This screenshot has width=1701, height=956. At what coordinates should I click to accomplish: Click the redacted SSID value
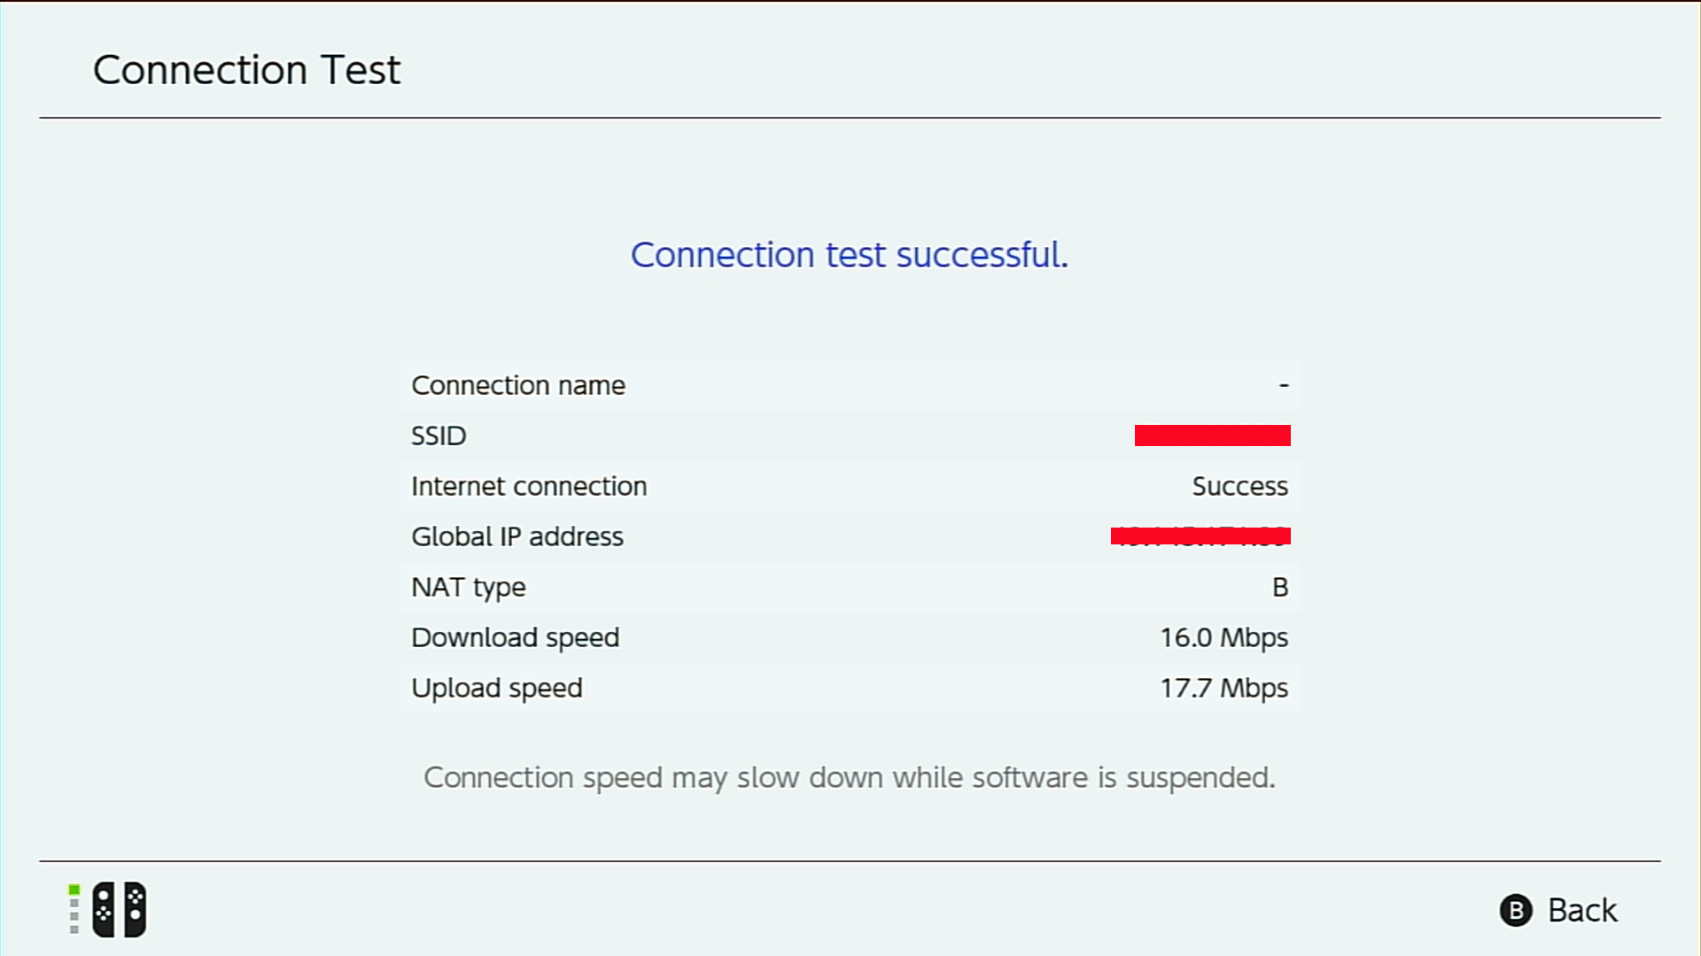click(1212, 436)
